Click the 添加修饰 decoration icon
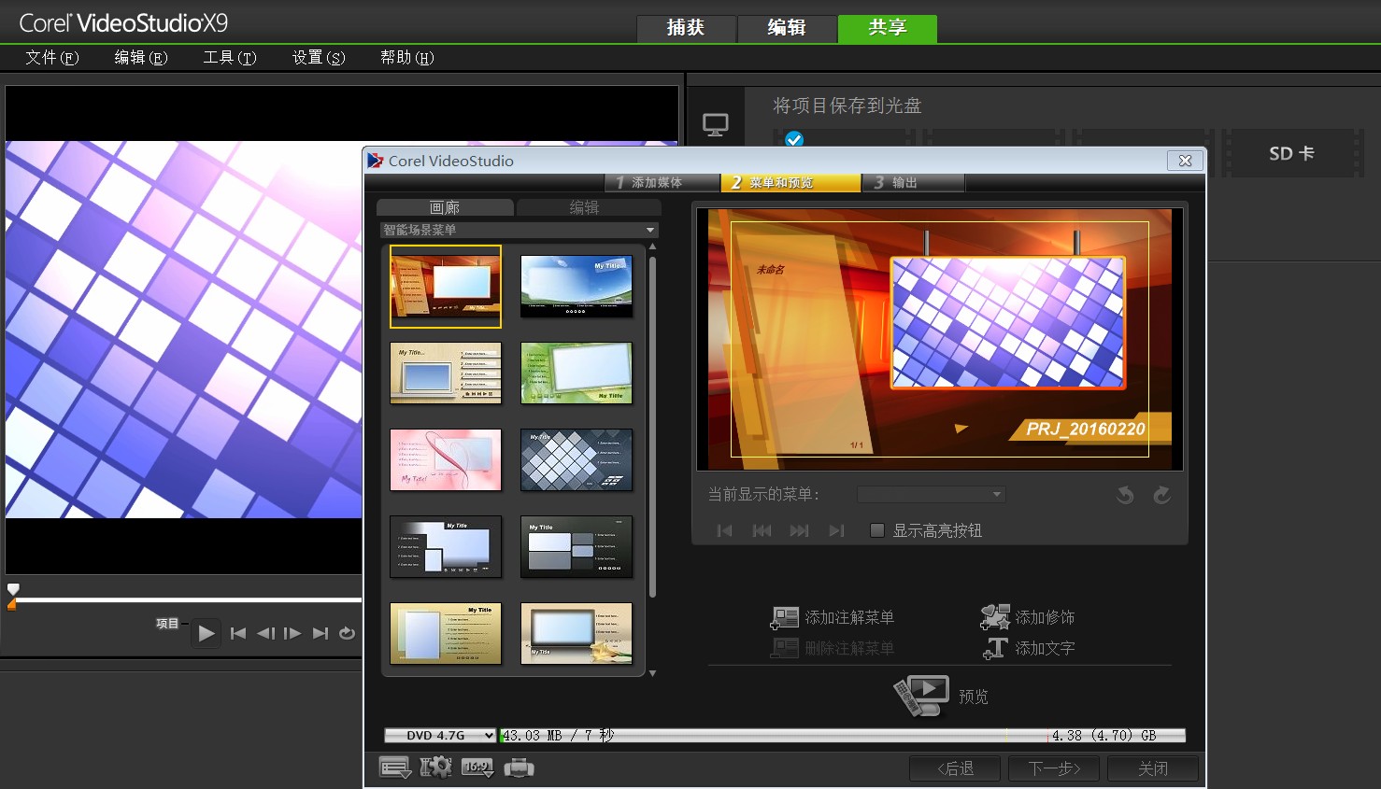 click(x=995, y=616)
